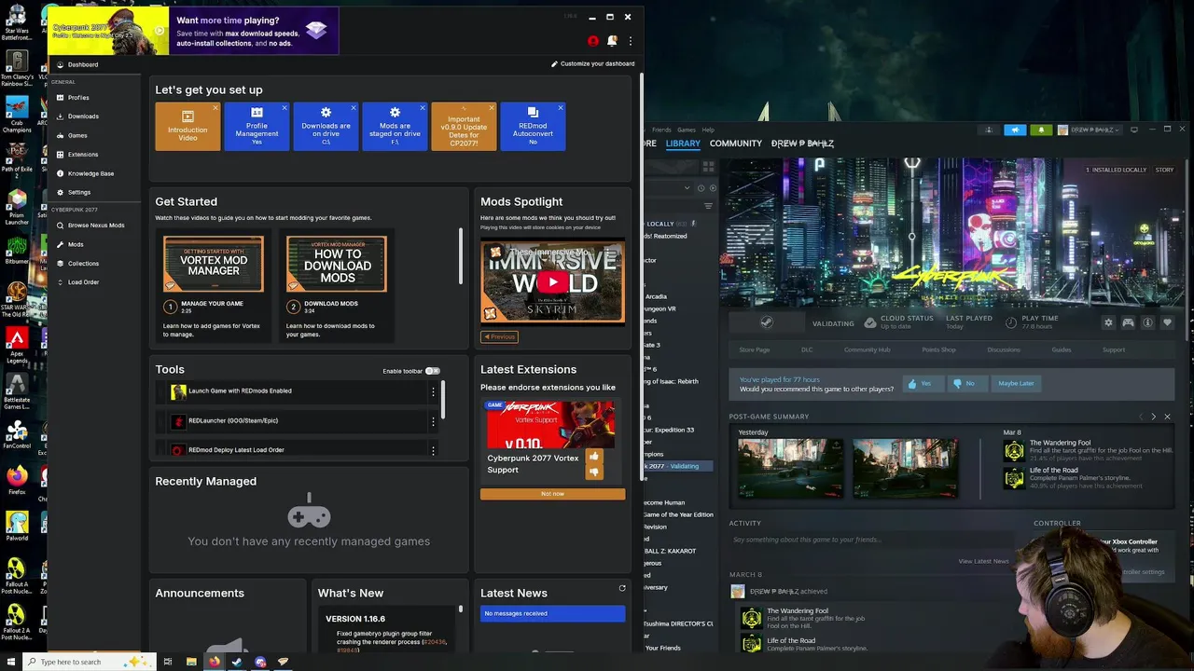Image resolution: width=1194 pixels, height=671 pixels.
Task: Click Vortex dashboard vertical scrollbar
Action: tap(641, 275)
